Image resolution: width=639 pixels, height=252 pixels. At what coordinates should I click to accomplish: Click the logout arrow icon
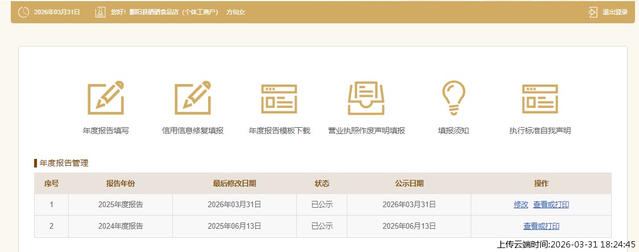[x=593, y=12]
